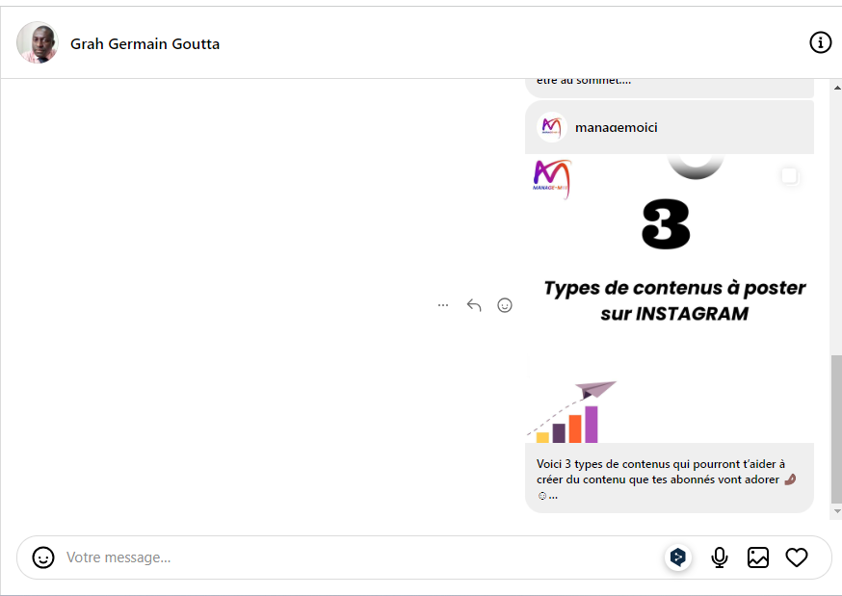React to message with emoji smiley
This screenshot has height=596, width=842.
point(505,305)
